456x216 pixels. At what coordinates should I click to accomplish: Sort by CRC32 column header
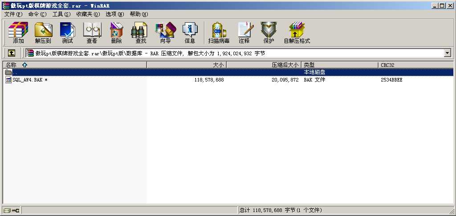pos(416,65)
